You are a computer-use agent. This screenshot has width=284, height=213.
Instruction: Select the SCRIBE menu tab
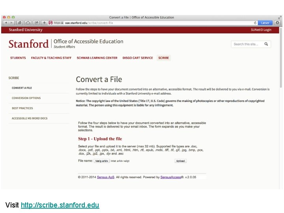pyautogui.click(x=164, y=58)
